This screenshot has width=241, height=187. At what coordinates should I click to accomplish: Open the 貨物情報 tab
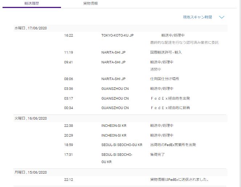coord(90,3)
